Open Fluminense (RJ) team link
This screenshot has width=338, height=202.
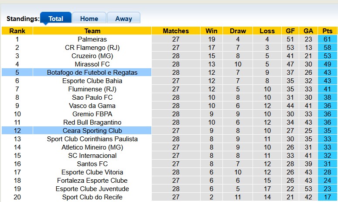point(92,89)
